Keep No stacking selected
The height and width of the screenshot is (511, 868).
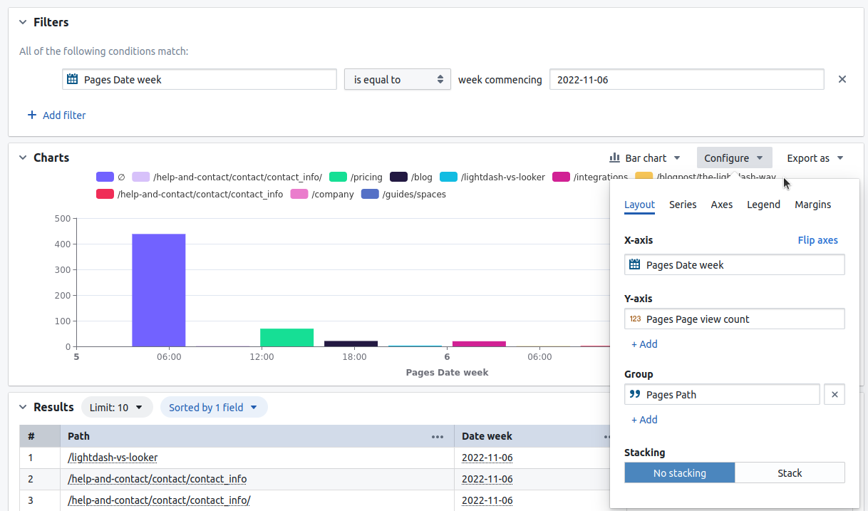[679, 472]
